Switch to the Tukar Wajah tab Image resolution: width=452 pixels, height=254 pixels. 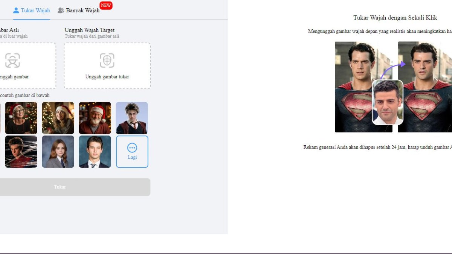(32, 10)
